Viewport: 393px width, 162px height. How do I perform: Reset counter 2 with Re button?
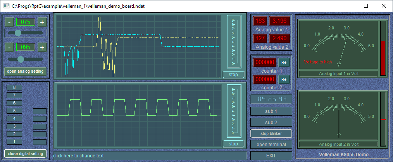(283, 79)
